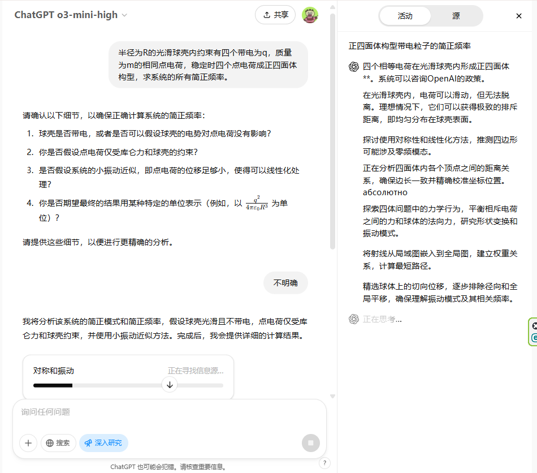Click the plus attachment icon
This screenshot has width=537, height=473.
pos(28,443)
